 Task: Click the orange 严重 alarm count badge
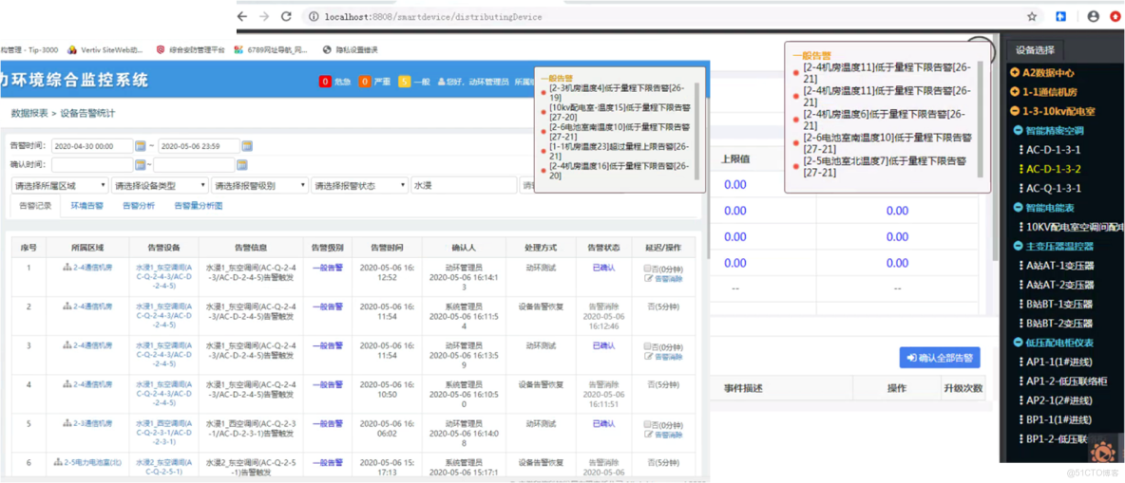[365, 82]
